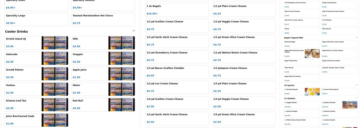360x128 pixels.
Task: Pick the Specialty Large drink option
Action: pos(36,19)
